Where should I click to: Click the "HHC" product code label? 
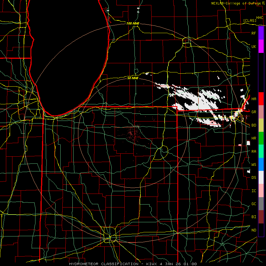coord(259,18)
